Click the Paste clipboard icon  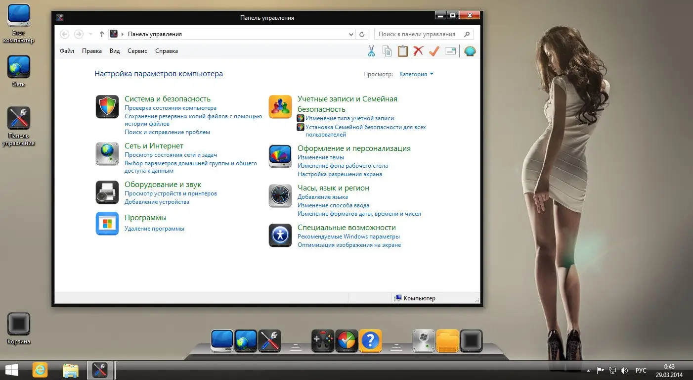tap(402, 51)
